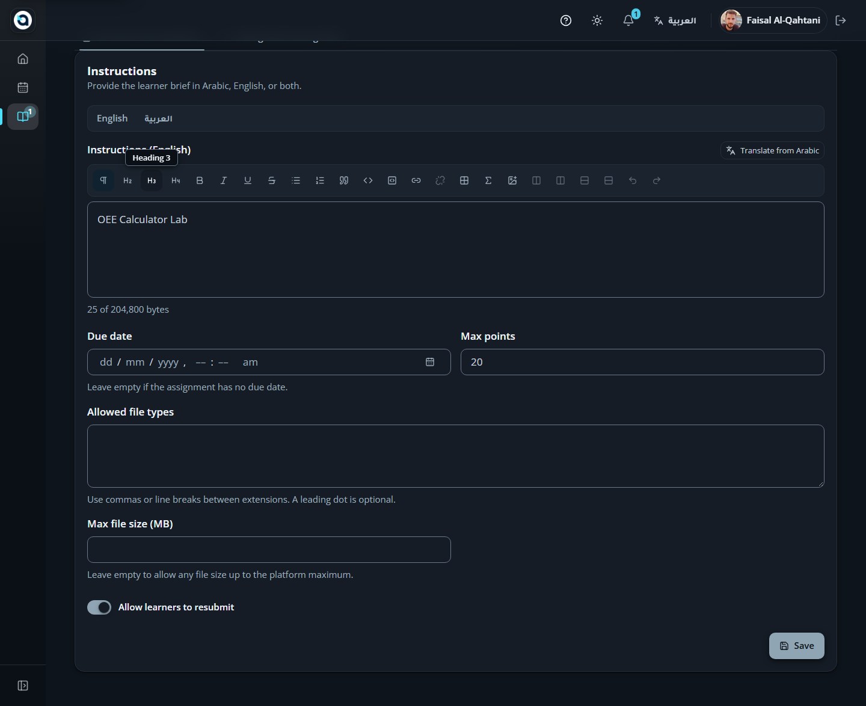
Task: Select the day field of due date
Action: [106, 362]
